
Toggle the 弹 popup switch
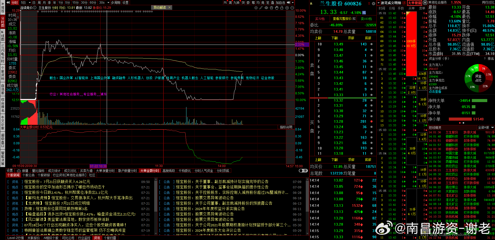click(x=303, y=171)
